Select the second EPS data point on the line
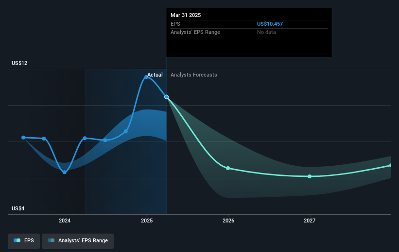 pos(44,139)
